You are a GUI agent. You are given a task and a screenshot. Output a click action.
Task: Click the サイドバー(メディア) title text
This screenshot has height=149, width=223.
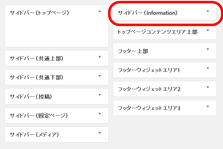coord(34,134)
